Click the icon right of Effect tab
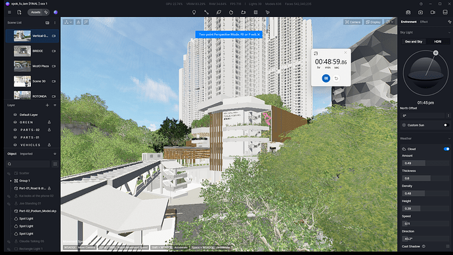Screen dimensions: 453x255 449,22
